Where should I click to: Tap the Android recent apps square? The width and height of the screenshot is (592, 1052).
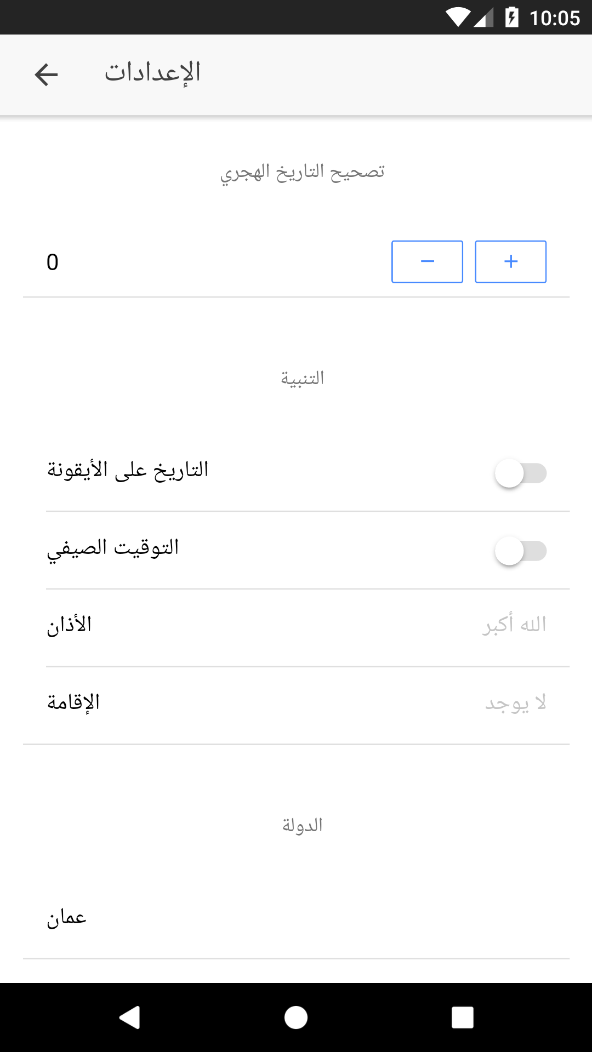(462, 1017)
